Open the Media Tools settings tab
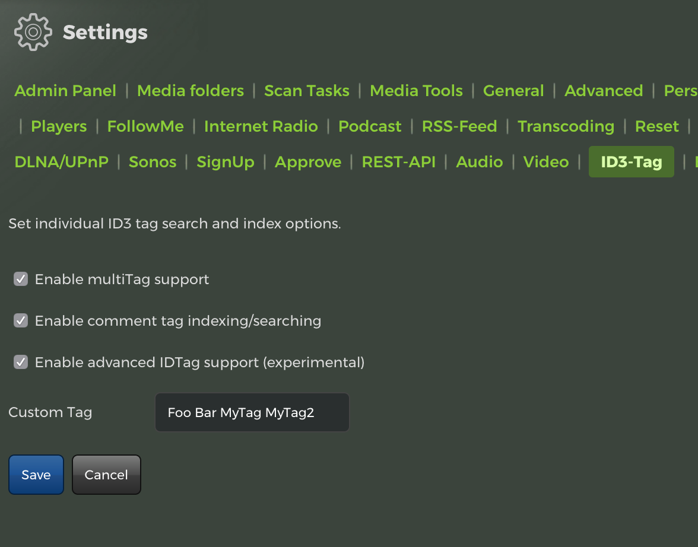 (416, 91)
